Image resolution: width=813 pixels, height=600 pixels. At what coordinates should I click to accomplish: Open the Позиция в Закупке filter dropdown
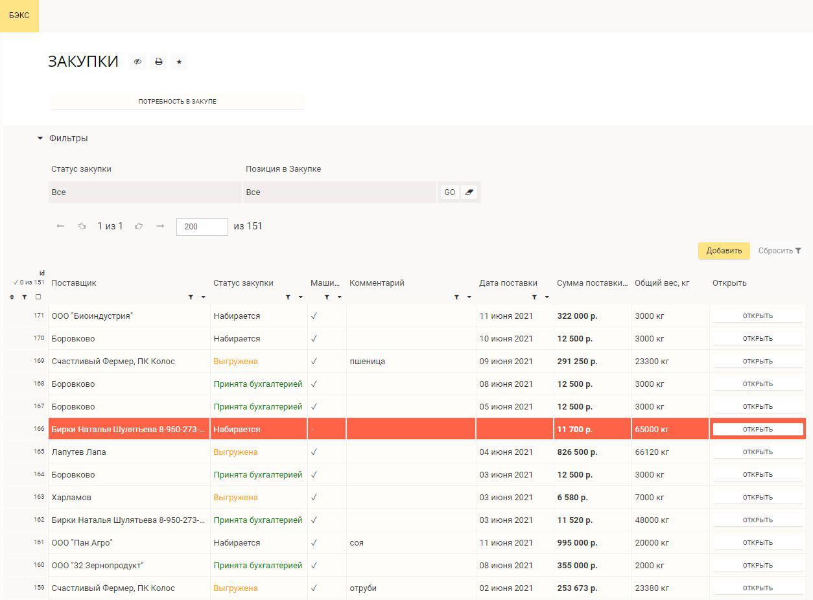340,192
